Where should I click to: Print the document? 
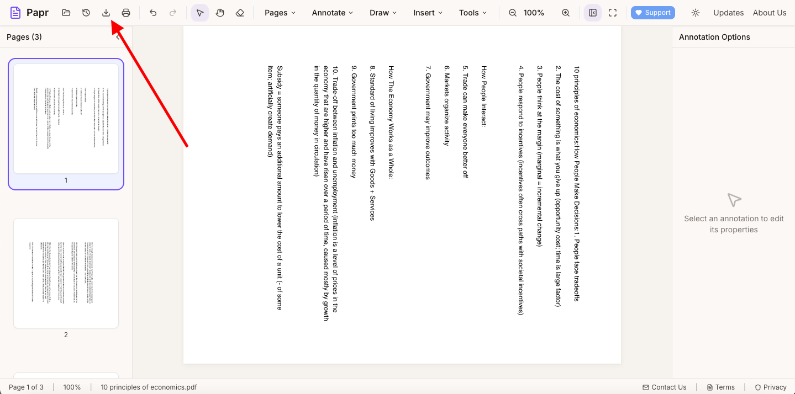pyautogui.click(x=125, y=12)
